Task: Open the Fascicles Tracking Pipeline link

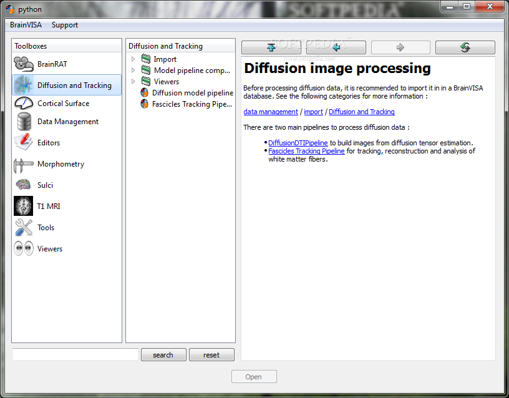Action: click(x=306, y=151)
